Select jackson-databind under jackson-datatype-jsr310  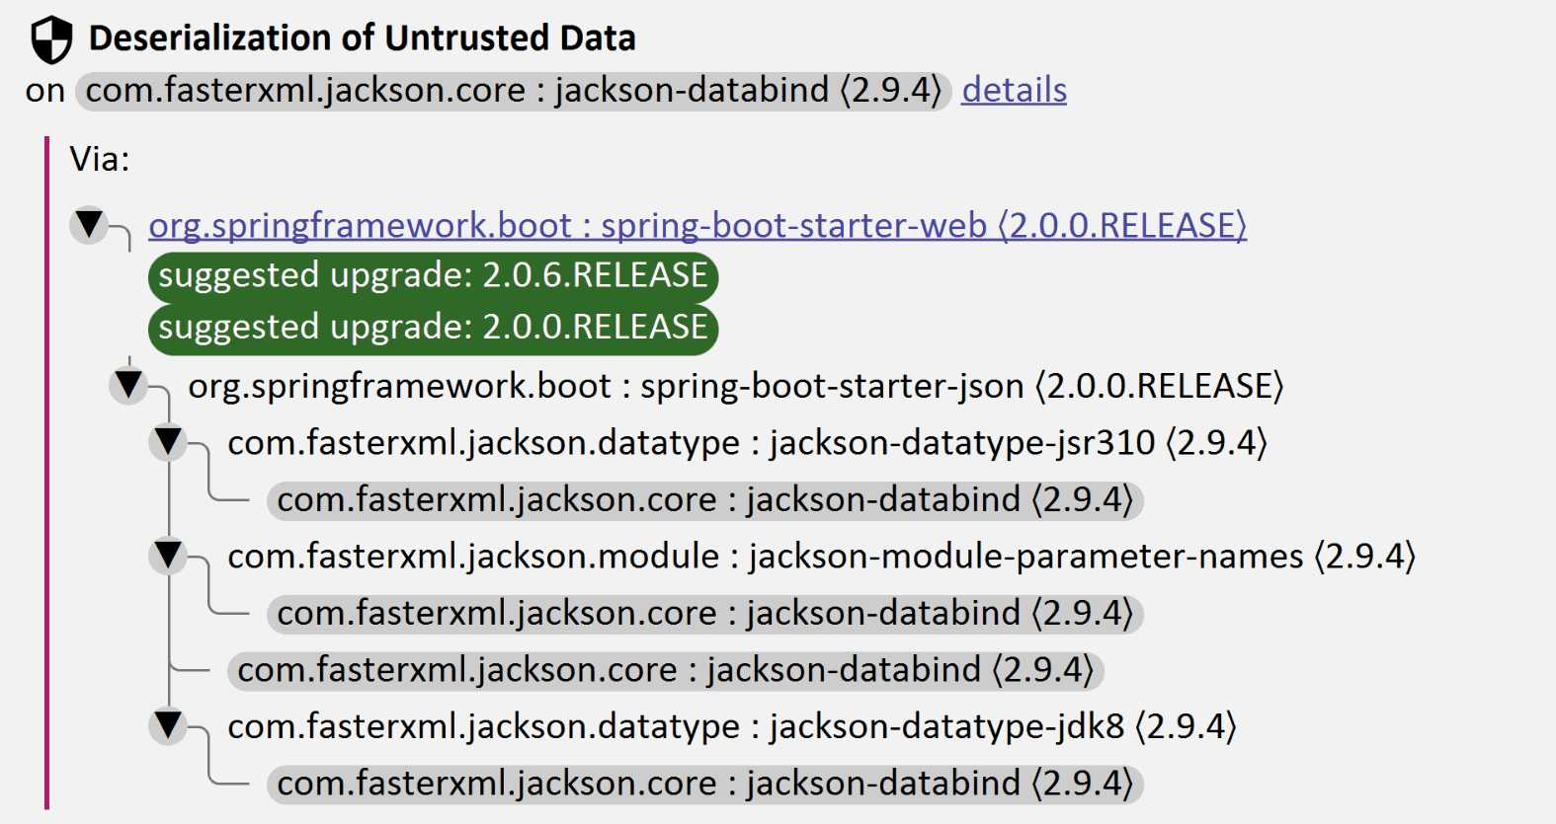coord(704,500)
